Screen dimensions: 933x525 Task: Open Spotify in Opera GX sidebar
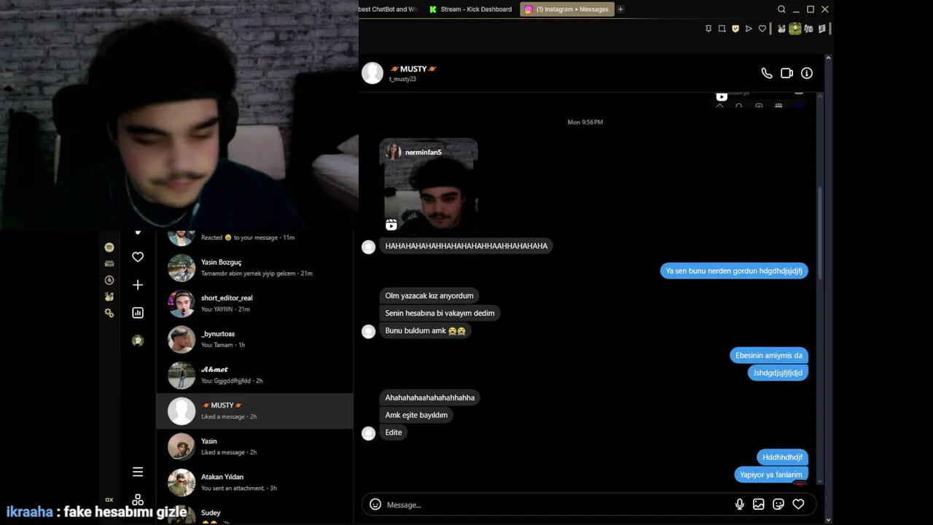coord(109,247)
